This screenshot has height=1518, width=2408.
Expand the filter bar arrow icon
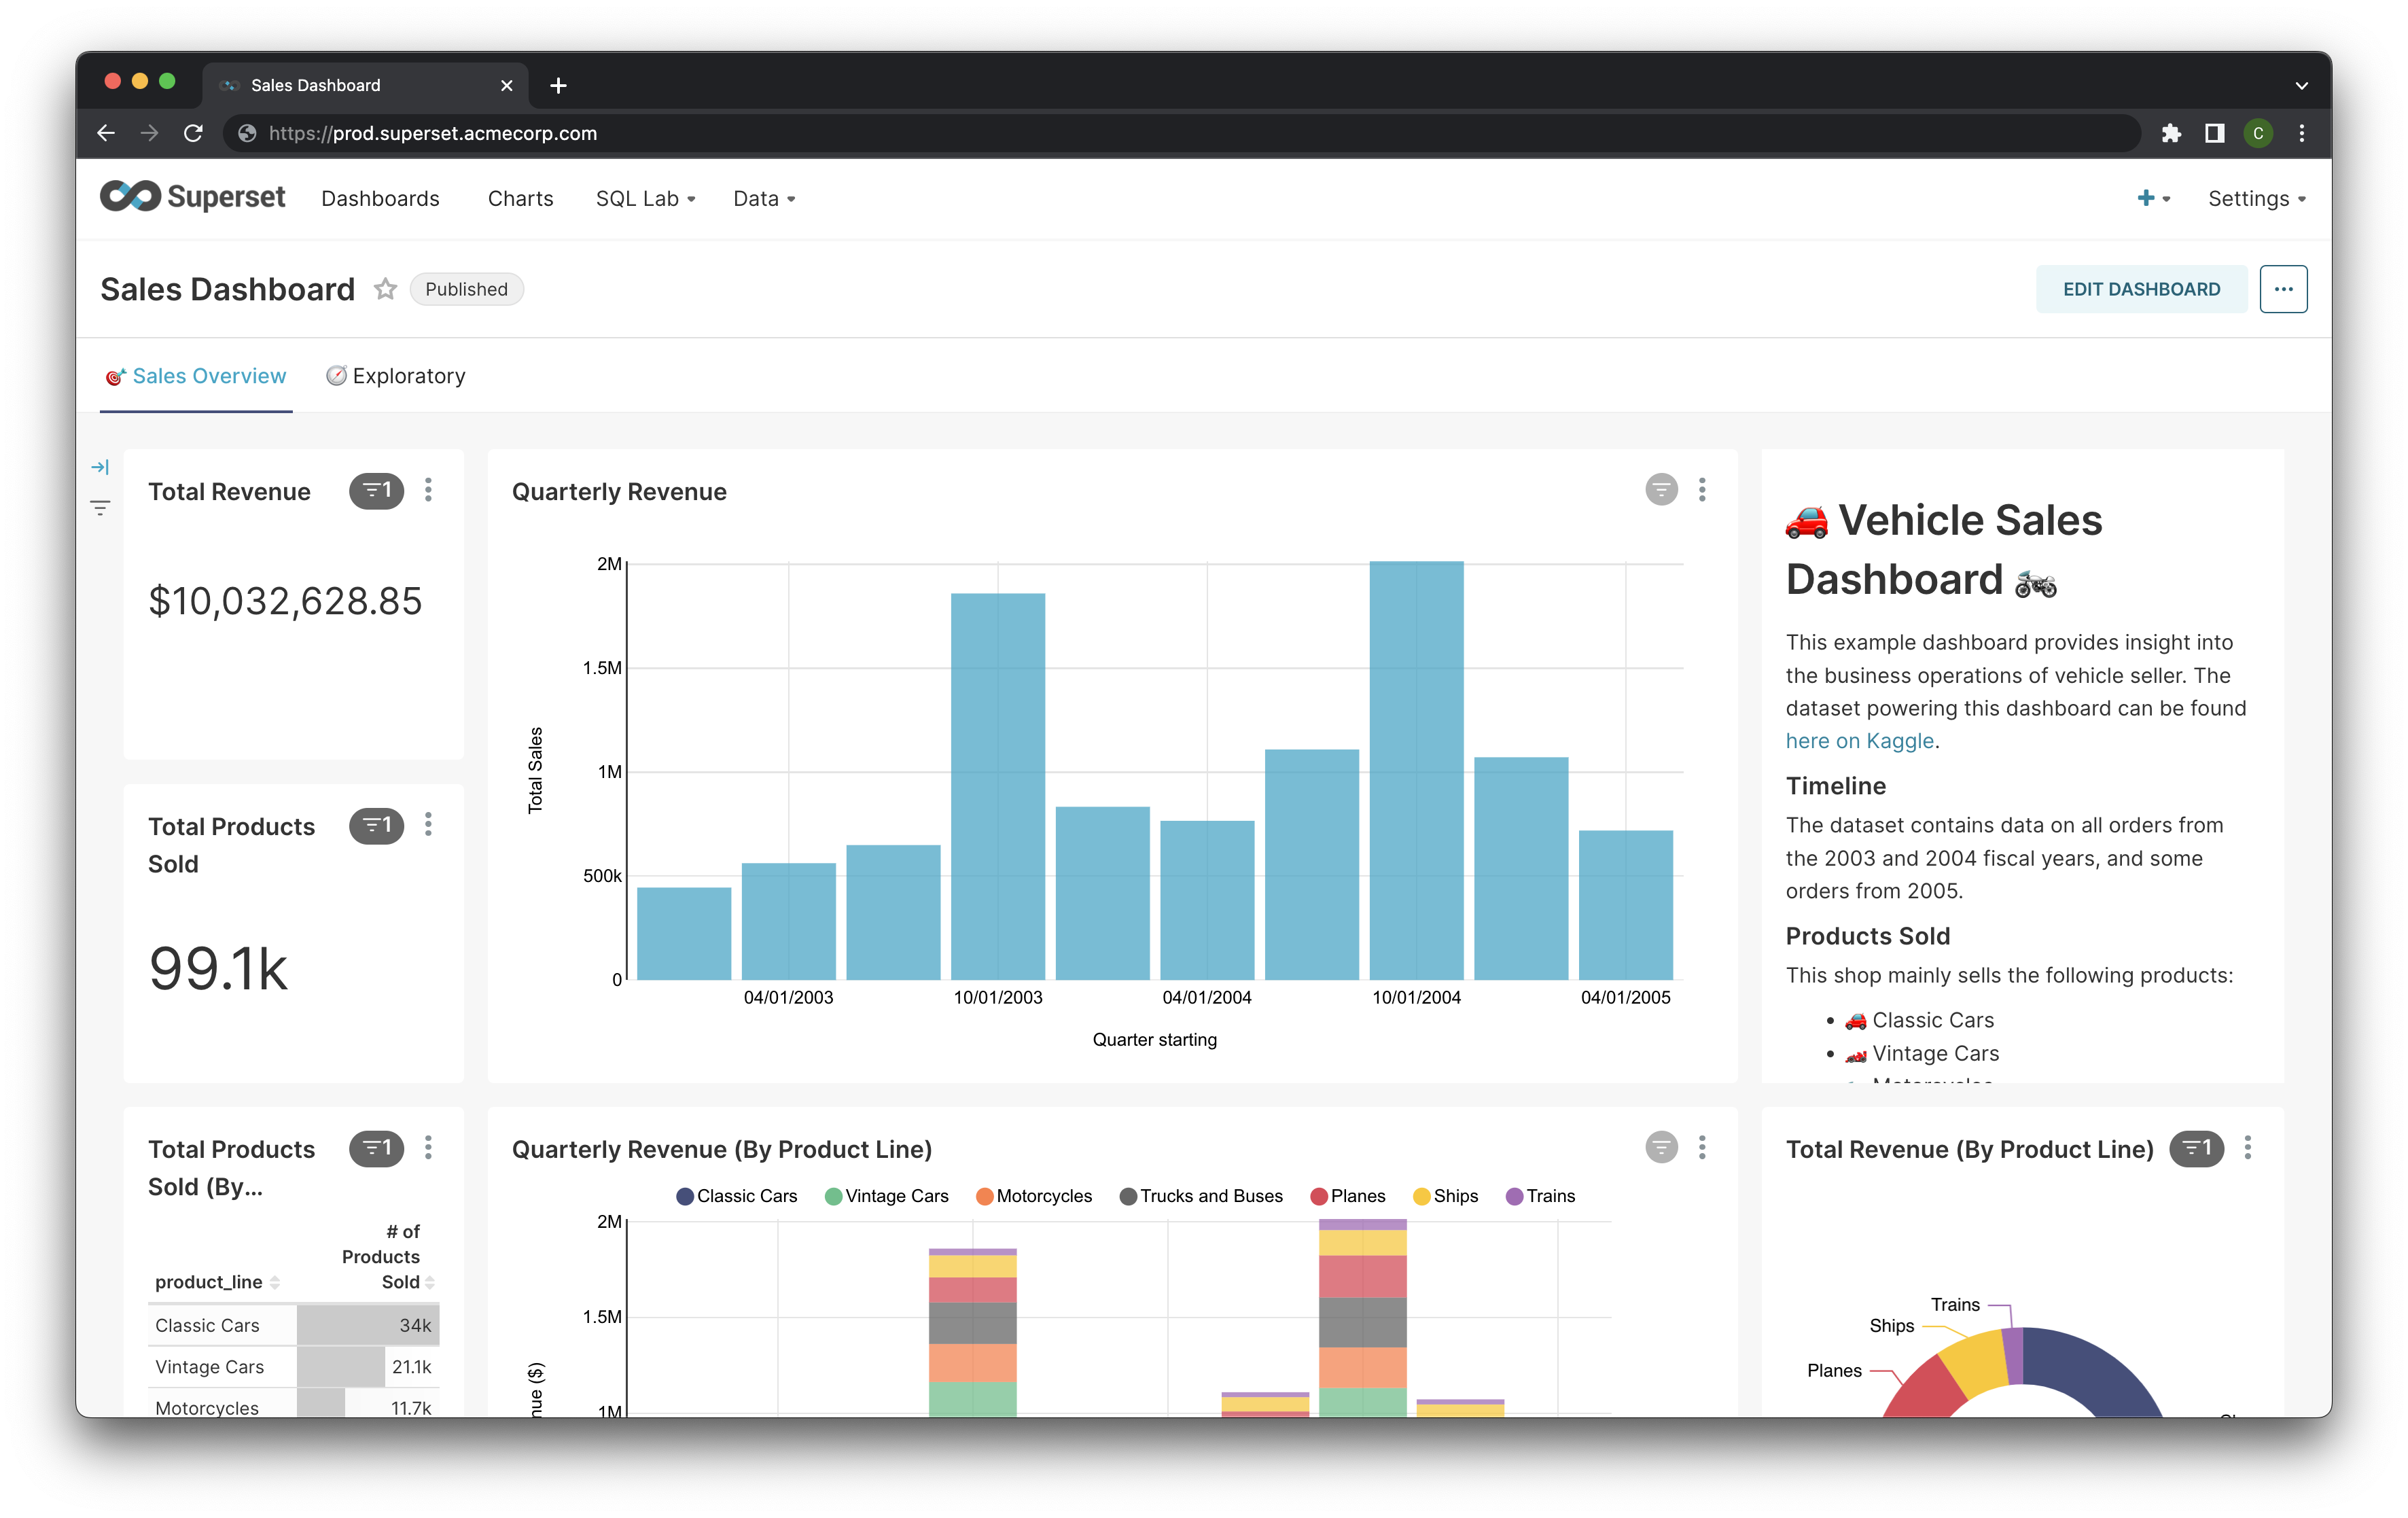[100, 467]
